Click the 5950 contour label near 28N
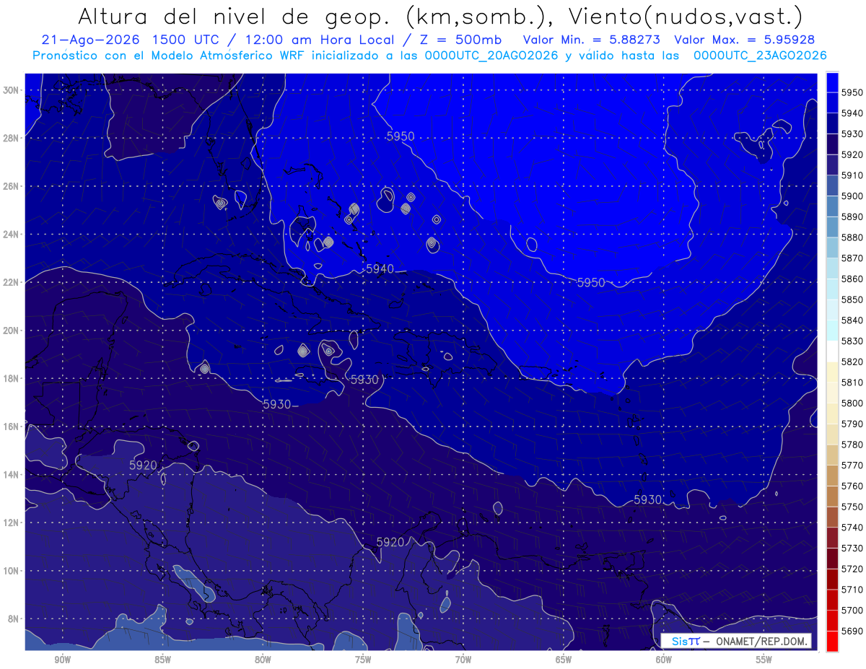866x669 pixels. (x=401, y=136)
